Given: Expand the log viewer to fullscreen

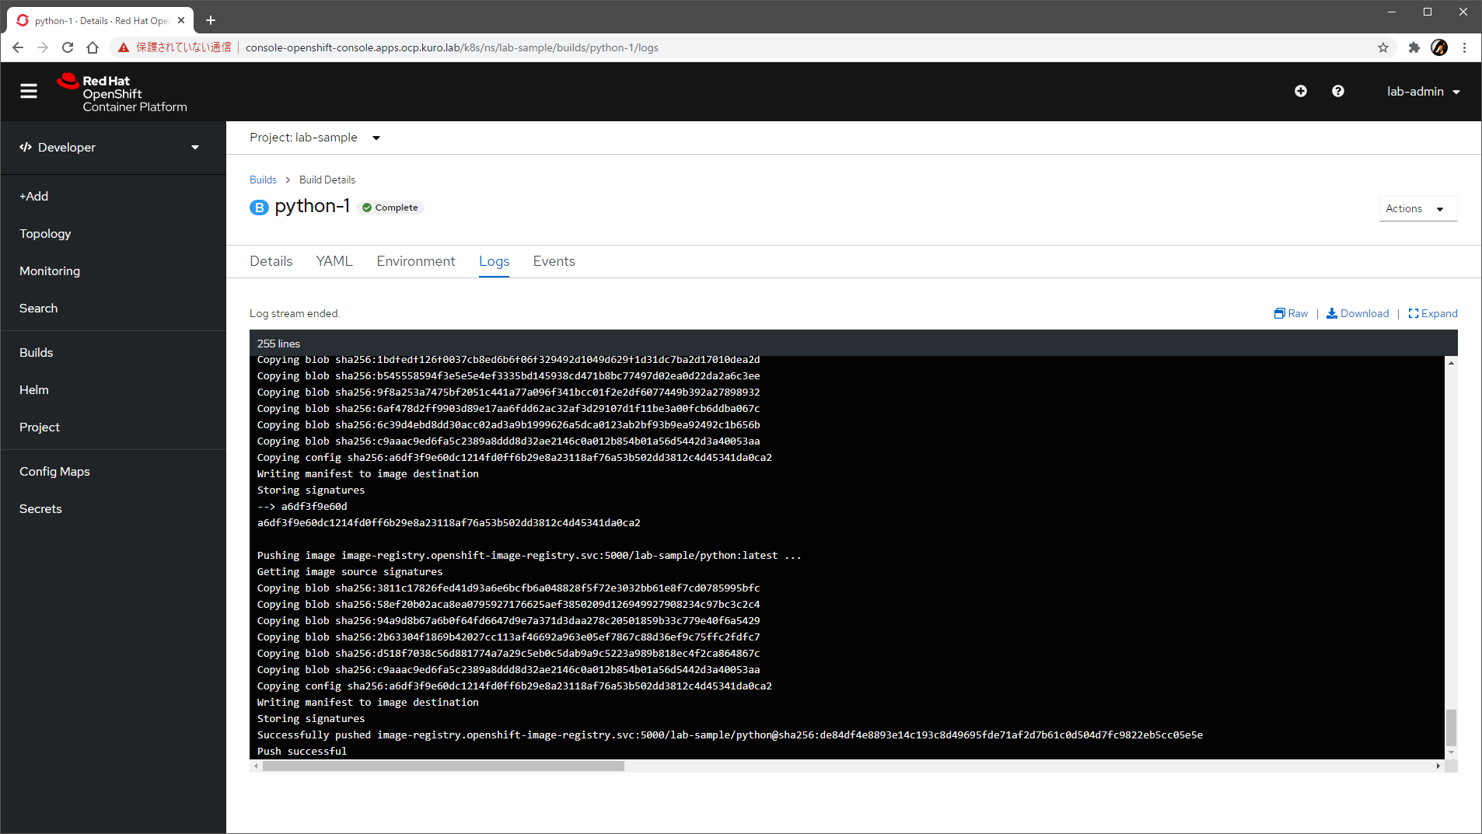Looking at the screenshot, I should tap(1432, 313).
